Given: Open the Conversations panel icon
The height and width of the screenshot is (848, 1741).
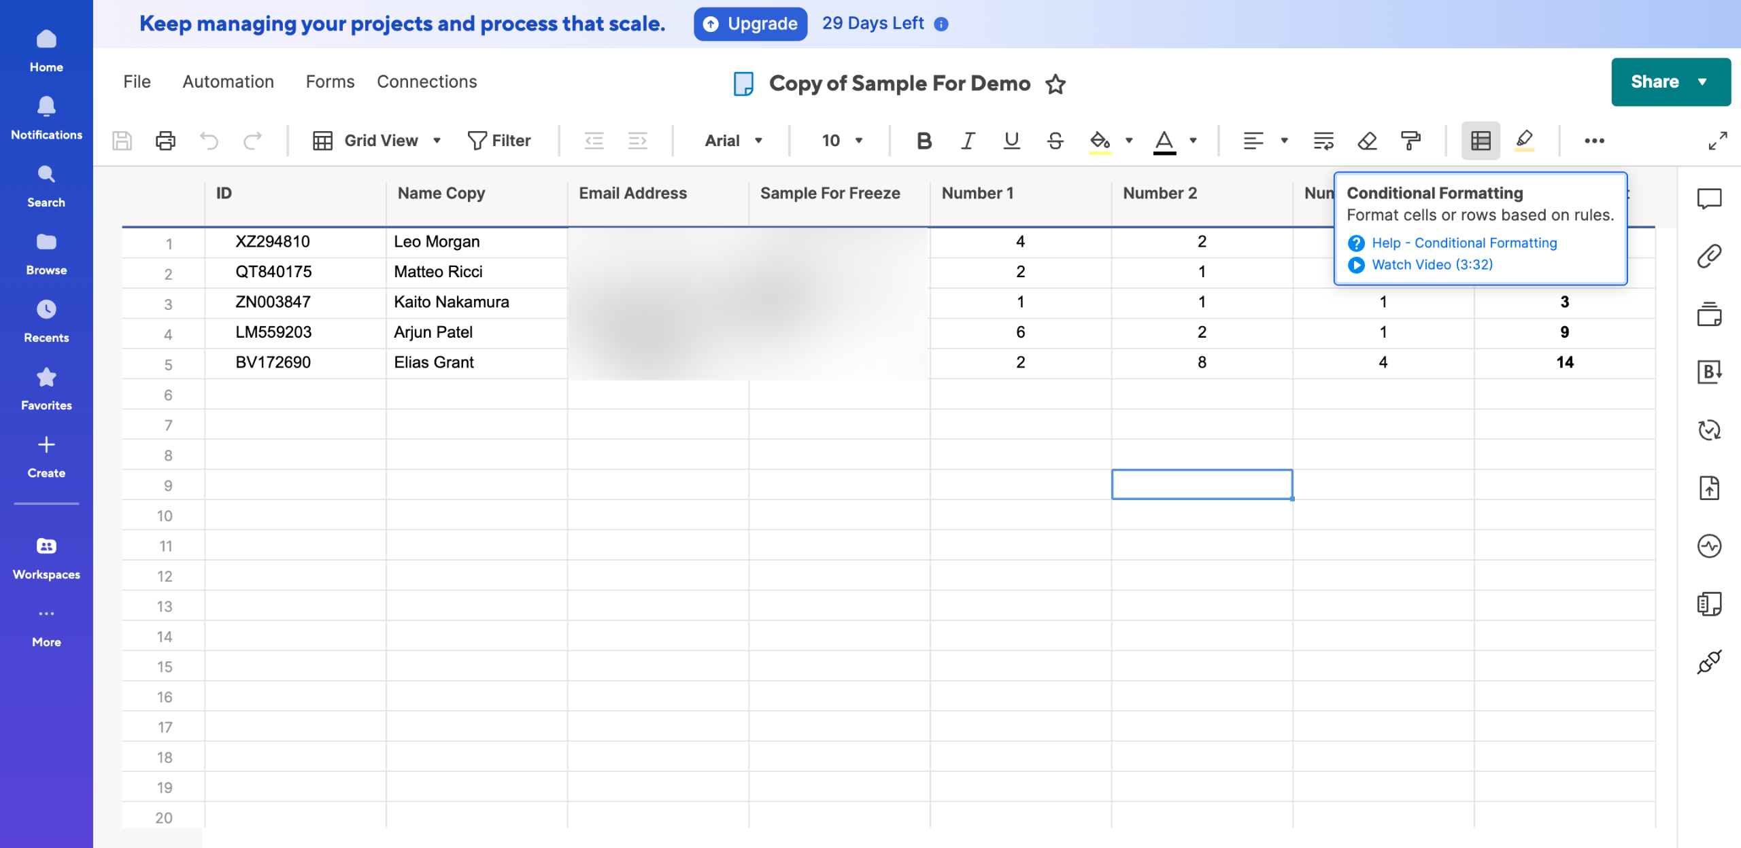Looking at the screenshot, I should (1709, 198).
